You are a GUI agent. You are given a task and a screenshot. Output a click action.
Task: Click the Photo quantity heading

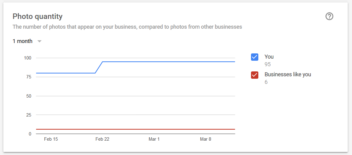click(37, 16)
